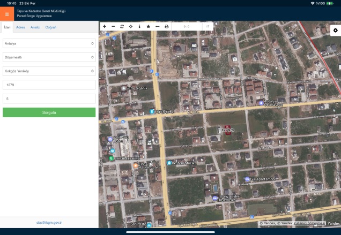
Task: Expand the Antalya province dropdown
Action: tap(49, 43)
